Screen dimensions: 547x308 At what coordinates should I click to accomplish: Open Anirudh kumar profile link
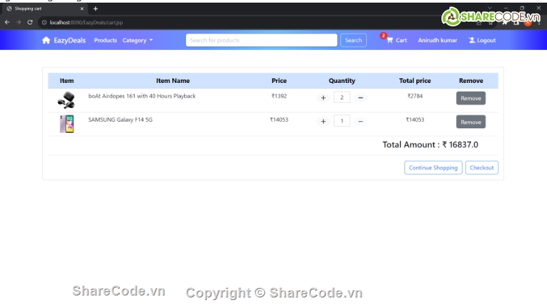[x=437, y=40]
